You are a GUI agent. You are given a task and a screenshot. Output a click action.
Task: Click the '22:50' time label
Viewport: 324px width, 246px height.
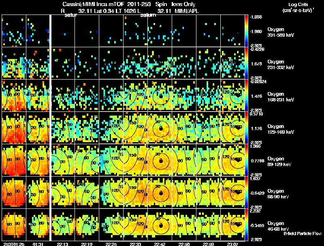[184, 244]
